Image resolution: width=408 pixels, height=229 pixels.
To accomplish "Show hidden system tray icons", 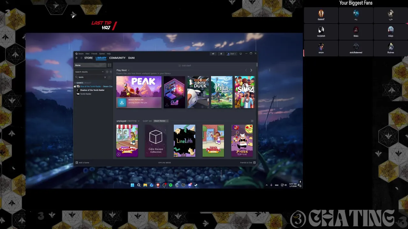I will (267, 185).
